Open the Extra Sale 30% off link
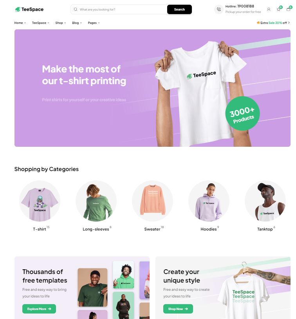 [x=273, y=23]
